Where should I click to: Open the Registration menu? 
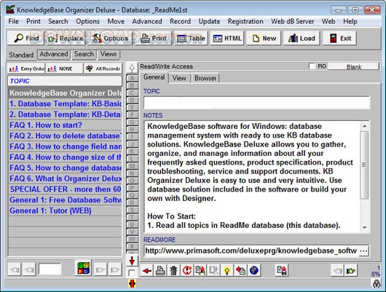[245, 21]
